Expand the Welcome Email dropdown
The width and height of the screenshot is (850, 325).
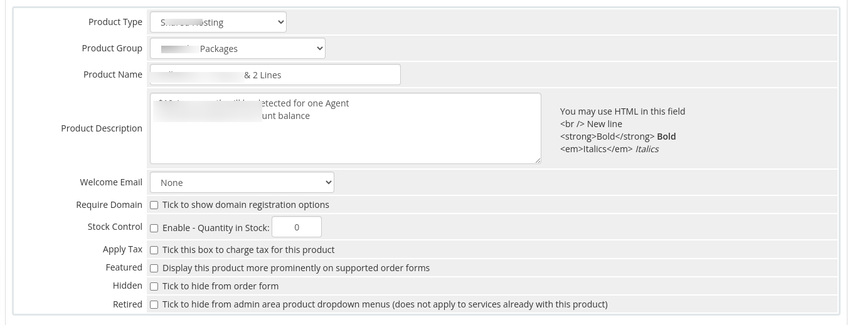click(242, 182)
